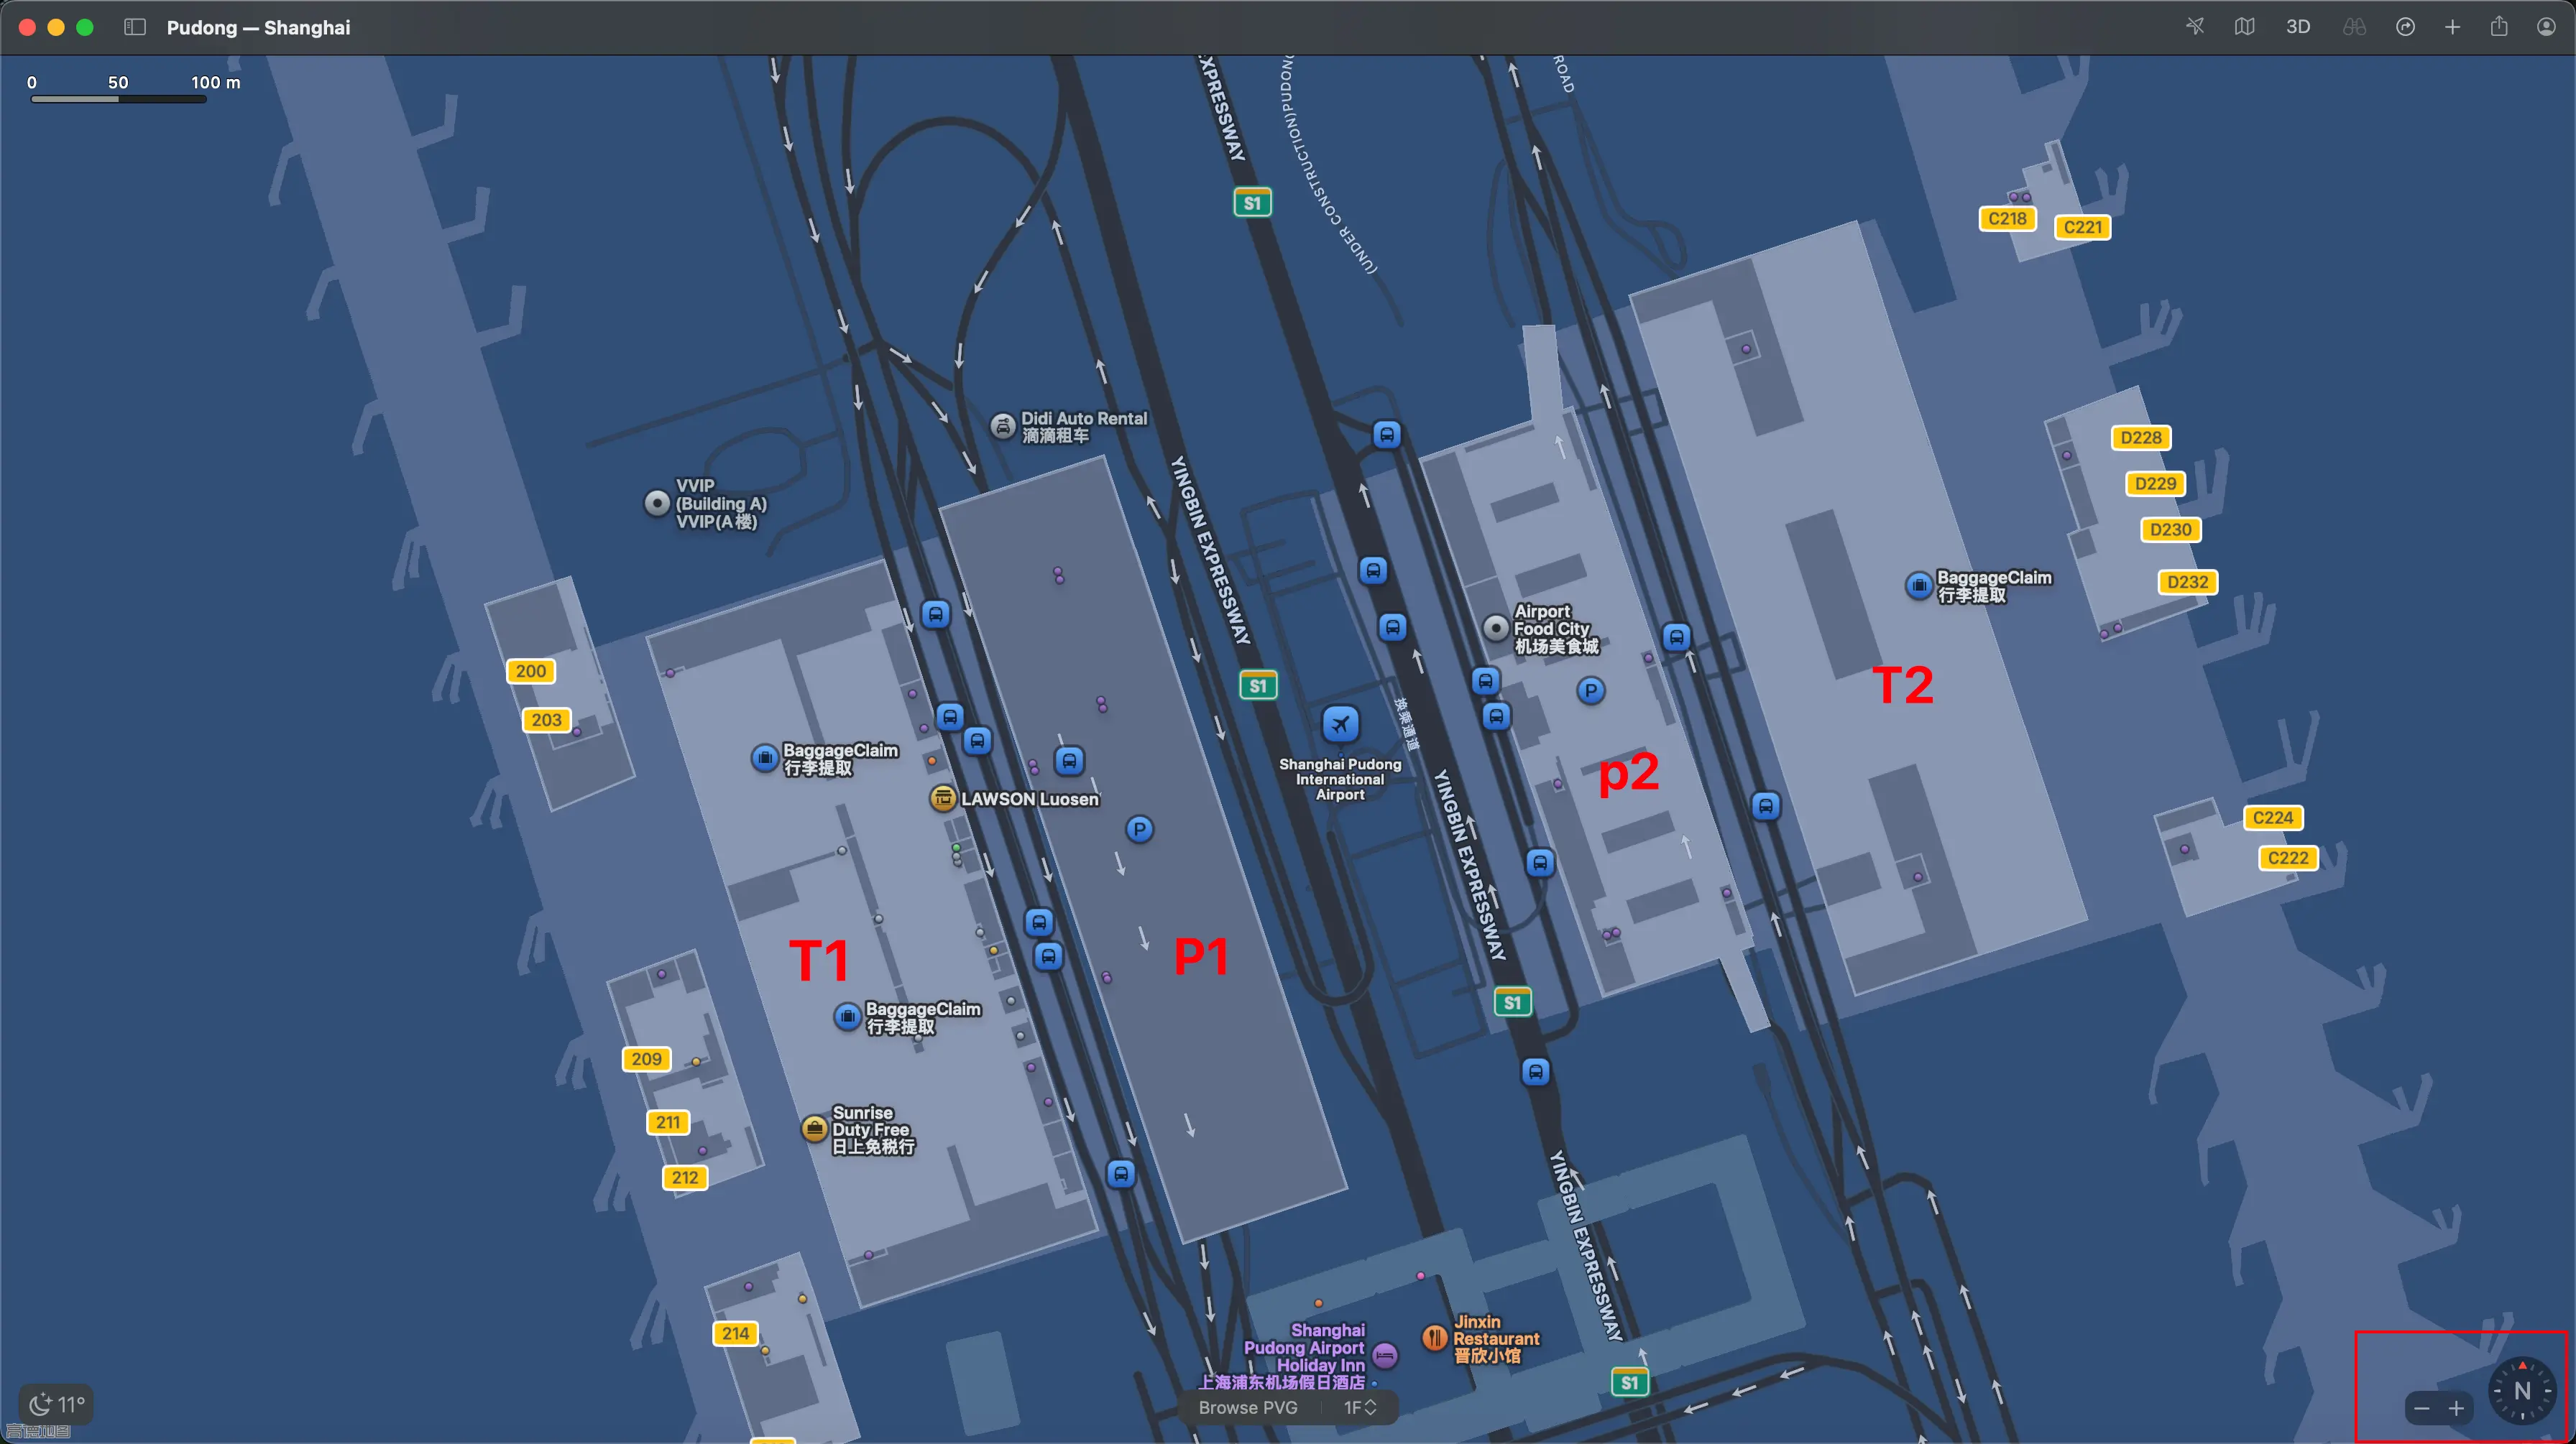Image resolution: width=2576 pixels, height=1444 pixels.
Task: Click the Jinxin Restaurant marker
Action: [1434, 1337]
